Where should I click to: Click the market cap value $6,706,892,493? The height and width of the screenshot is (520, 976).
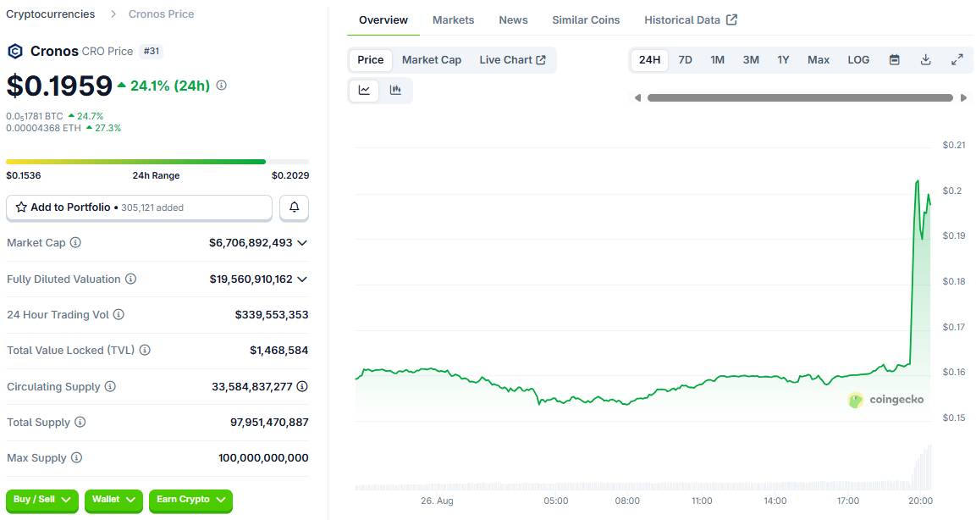(251, 243)
